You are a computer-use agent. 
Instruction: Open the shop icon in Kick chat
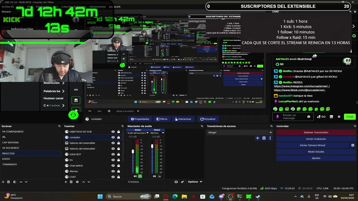(331, 117)
